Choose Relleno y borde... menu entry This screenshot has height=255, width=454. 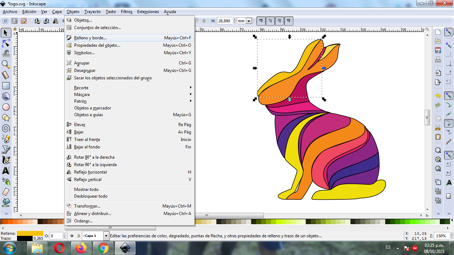click(x=129, y=38)
